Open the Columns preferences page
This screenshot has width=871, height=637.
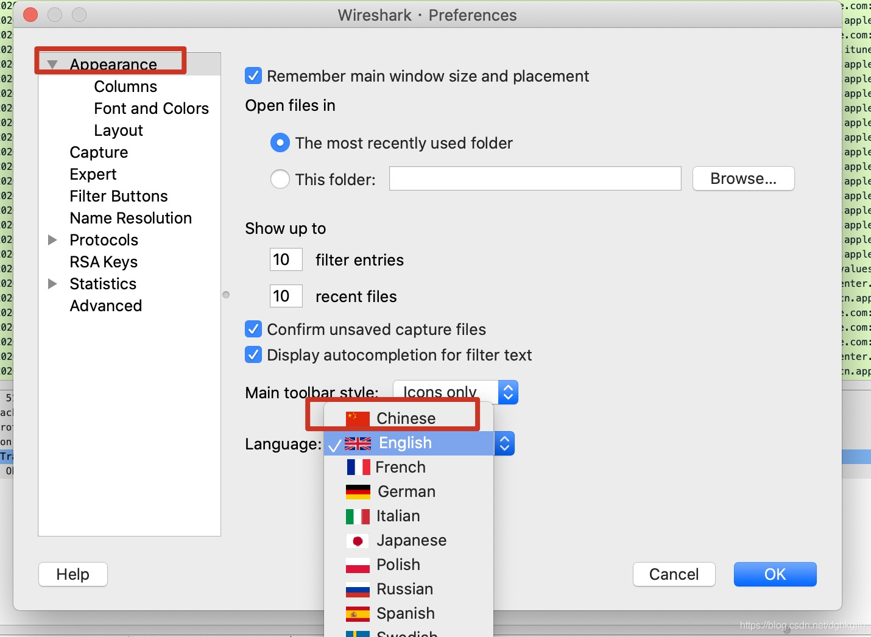coord(125,86)
